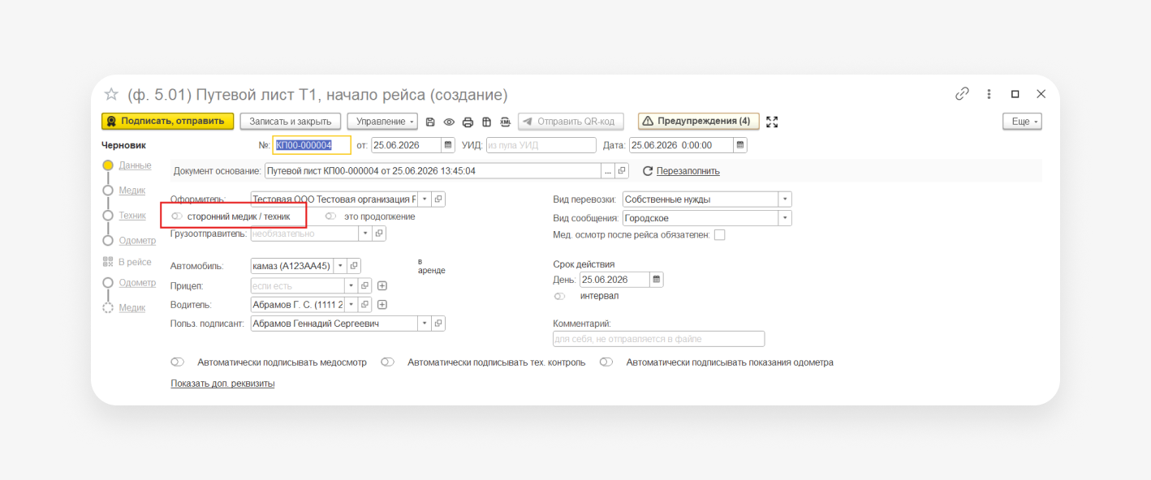Click the УИД input field
The image size is (1151, 480).
pos(541,145)
